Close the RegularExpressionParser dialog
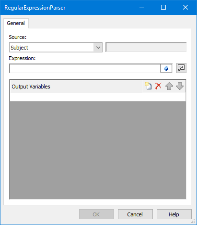Viewport: 197px width, 225px height. point(185,7)
